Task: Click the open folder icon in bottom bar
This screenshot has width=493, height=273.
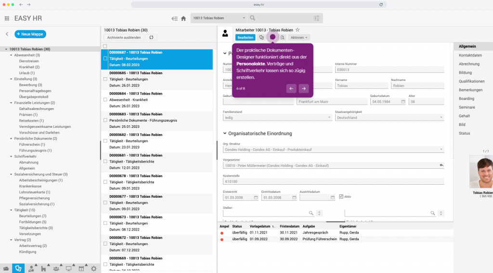Action: pyautogui.click(x=6, y=268)
